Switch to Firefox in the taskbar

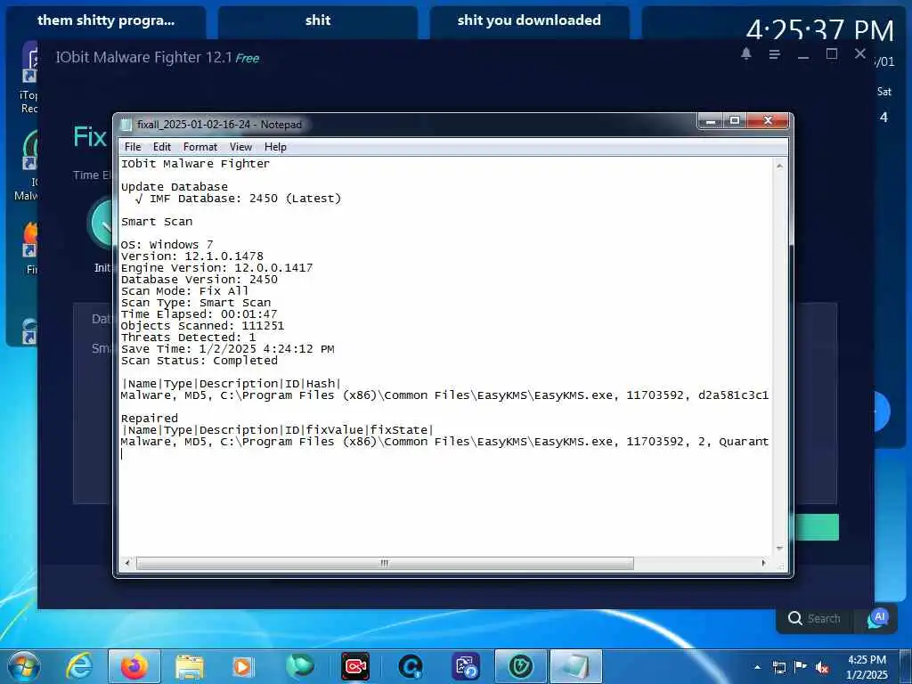pyautogui.click(x=134, y=666)
